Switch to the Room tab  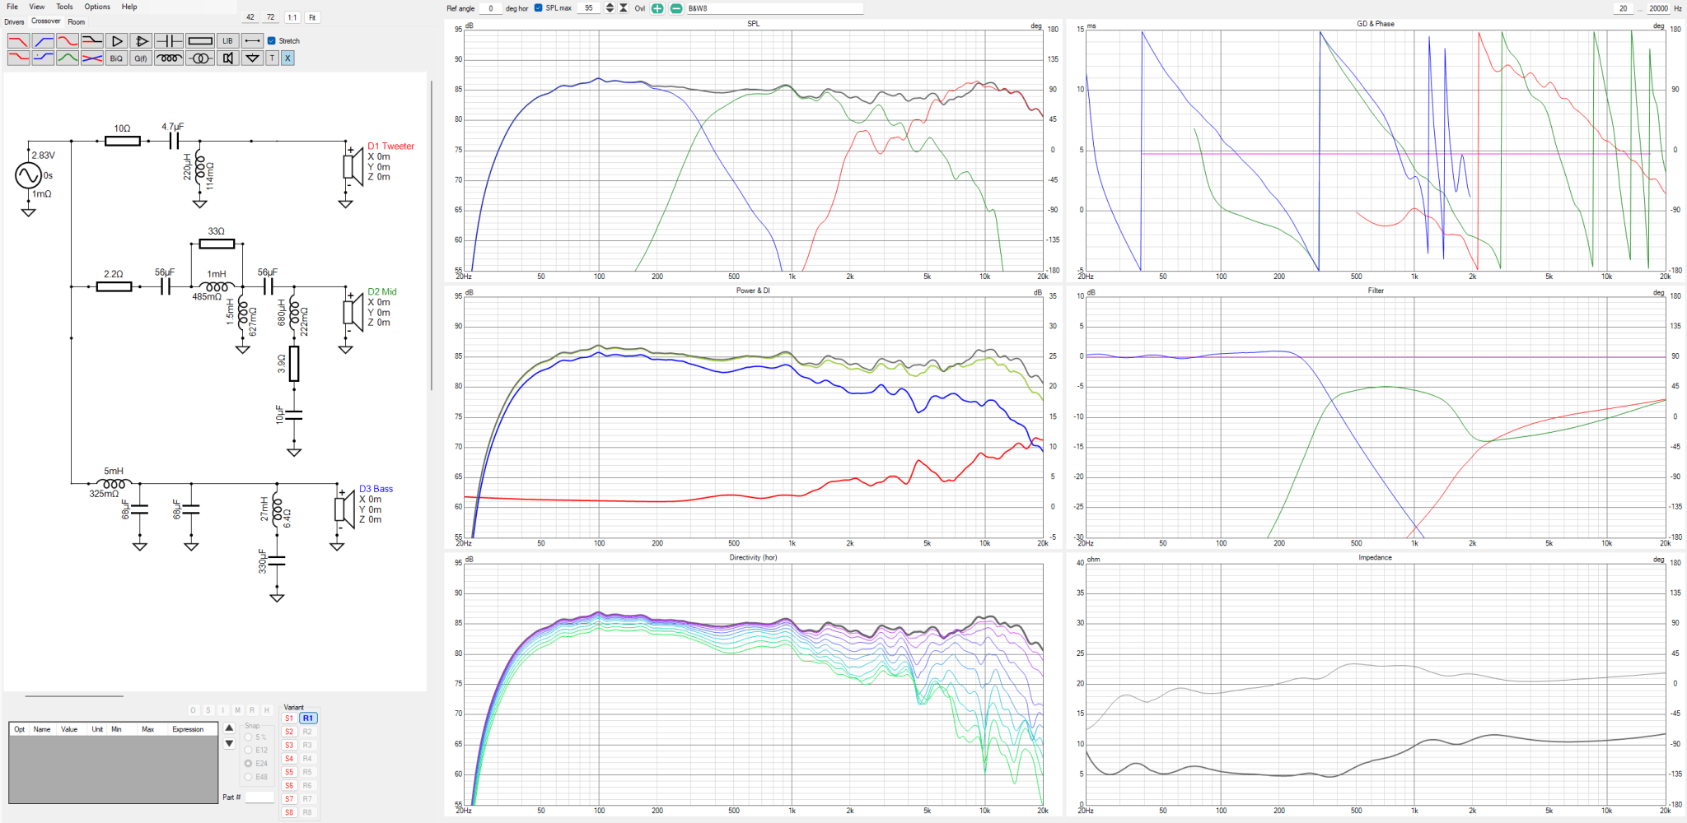pyautogui.click(x=77, y=22)
